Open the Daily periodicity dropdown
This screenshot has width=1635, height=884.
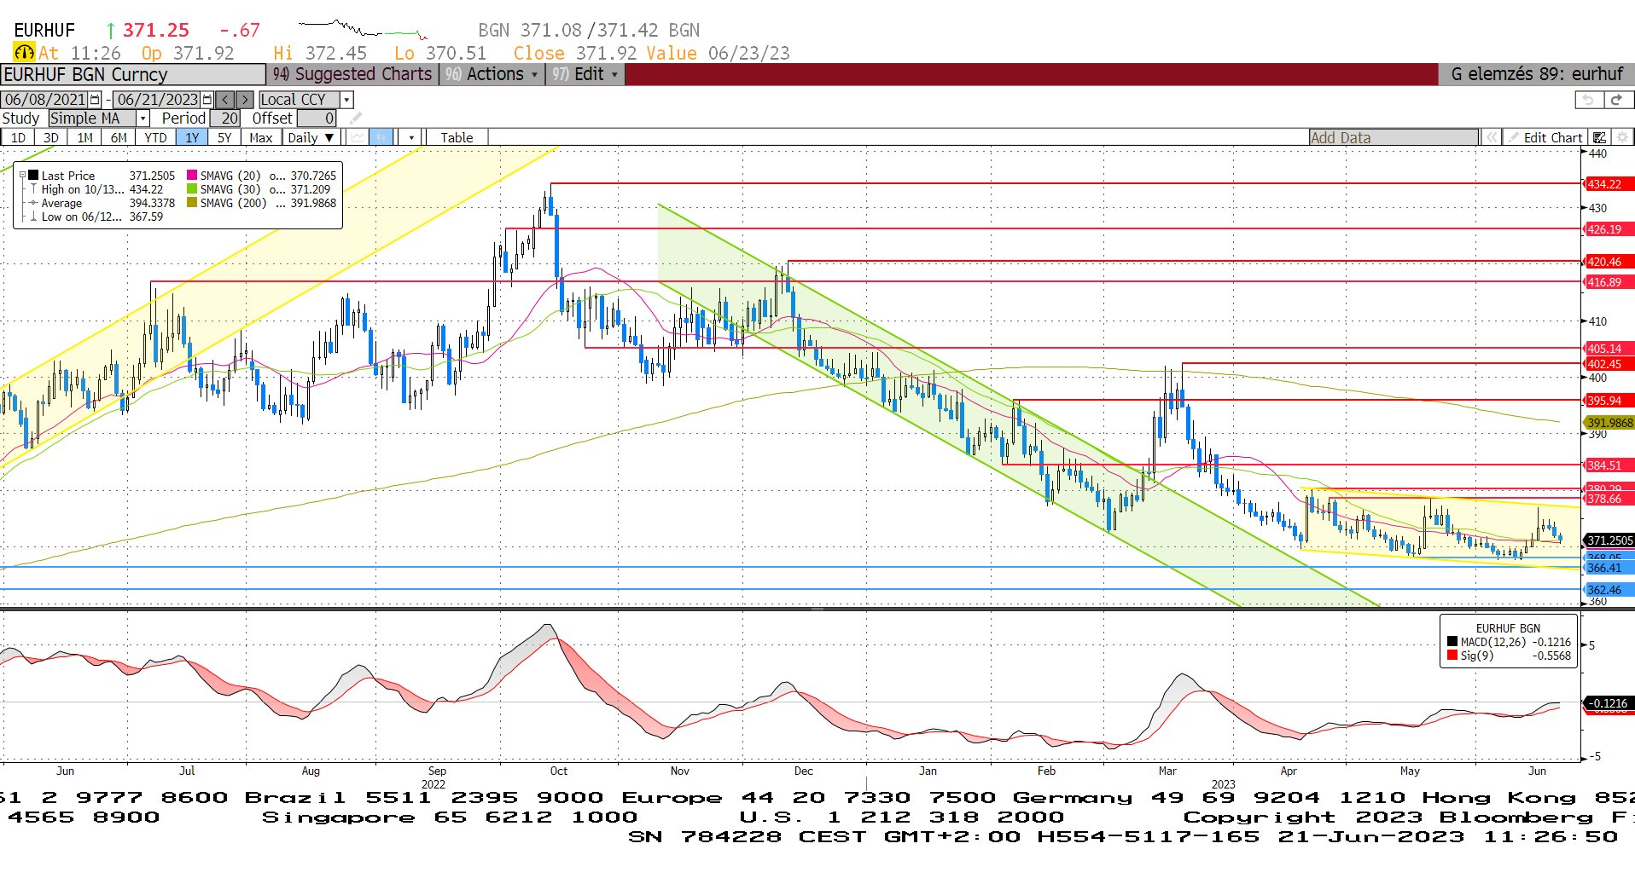pos(311,137)
